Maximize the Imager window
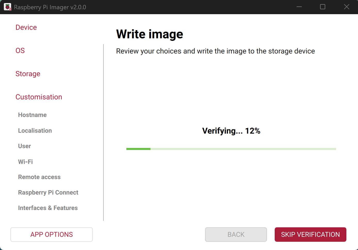The height and width of the screenshot is (250, 358). click(x=323, y=7)
